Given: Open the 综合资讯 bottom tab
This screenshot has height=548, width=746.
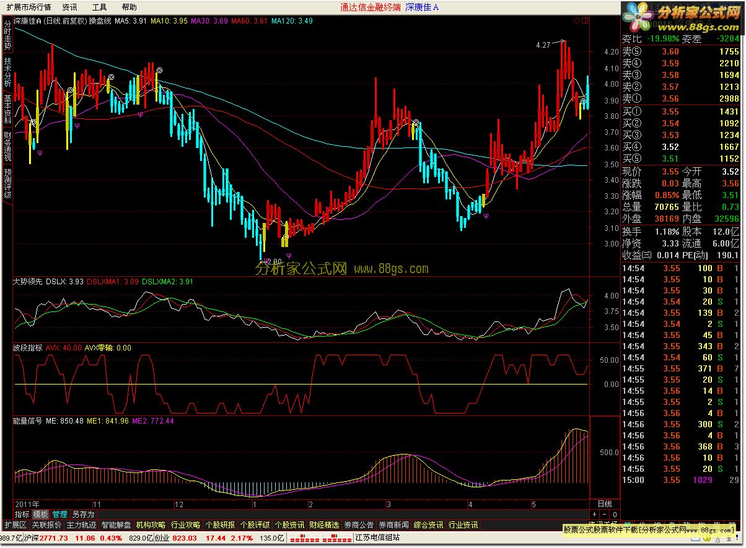Looking at the screenshot, I should pyautogui.click(x=429, y=525).
